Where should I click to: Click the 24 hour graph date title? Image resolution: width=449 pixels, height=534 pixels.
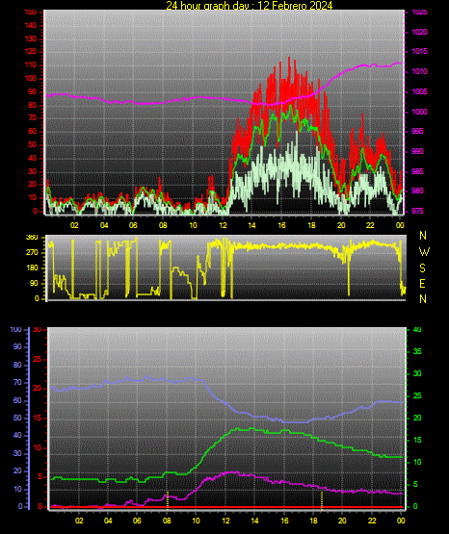(x=250, y=5)
